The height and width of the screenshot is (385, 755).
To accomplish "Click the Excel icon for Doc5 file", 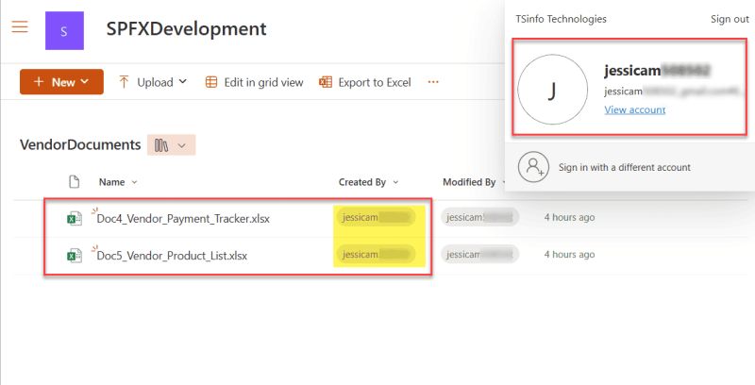I will [75, 256].
